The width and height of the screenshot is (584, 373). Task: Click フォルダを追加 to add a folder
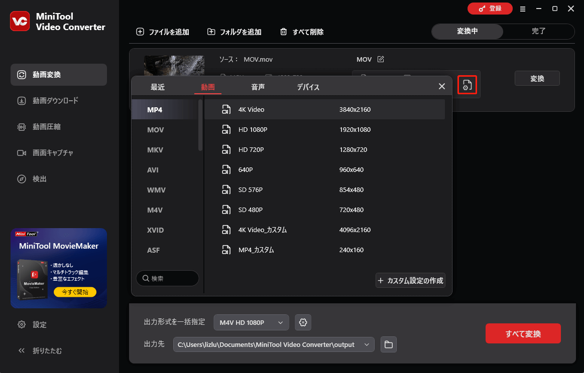click(x=235, y=32)
